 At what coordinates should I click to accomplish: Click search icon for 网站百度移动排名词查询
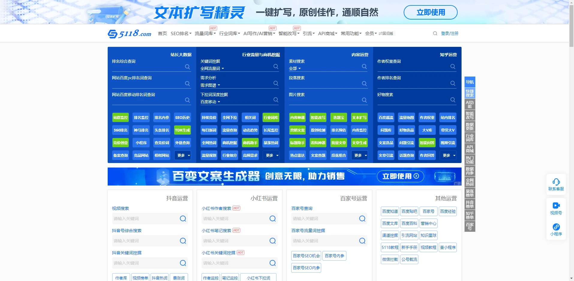tap(187, 100)
